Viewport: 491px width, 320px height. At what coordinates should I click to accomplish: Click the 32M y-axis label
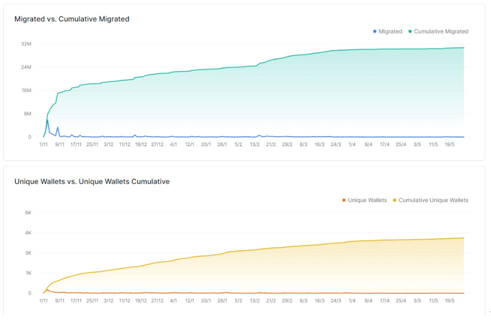pyautogui.click(x=26, y=44)
